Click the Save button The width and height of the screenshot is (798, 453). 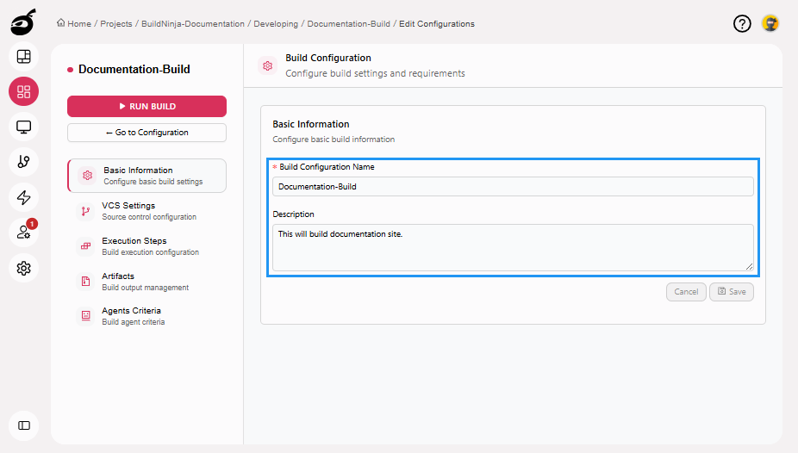732,292
